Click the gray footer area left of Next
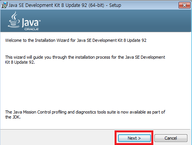The width and height of the screenshot is (192, 145). 57,137
